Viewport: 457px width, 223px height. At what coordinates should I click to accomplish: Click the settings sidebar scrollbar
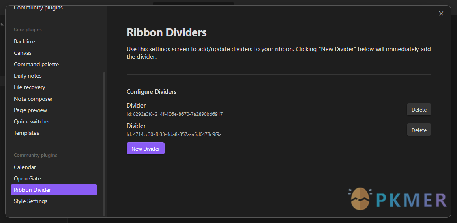click(104, 144)
